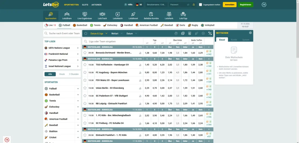Favorite the SC Paderborn 07 - VfB Stuttgart match
This screenshot has height=143, width=299.
pos(85,96)
